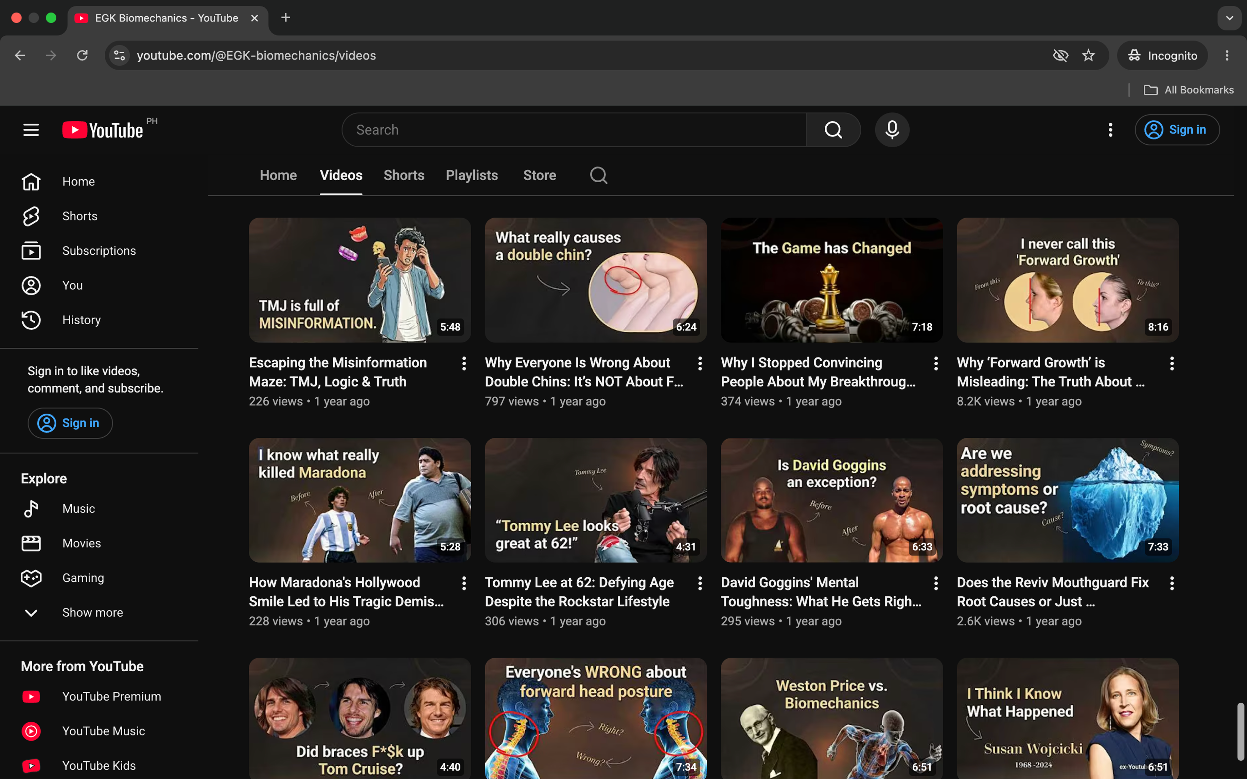Start voice search with microphone icon
The image size is (1247, 779).
tap(892, 130)
